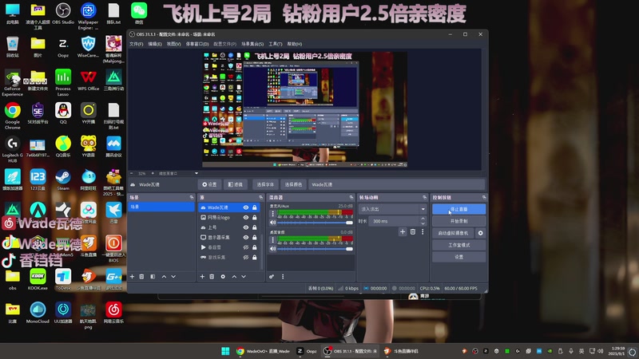The width and height of the screenshot is (639, 359).
Task: Pop out the 场景 dock panel
Action: (192, 197)
